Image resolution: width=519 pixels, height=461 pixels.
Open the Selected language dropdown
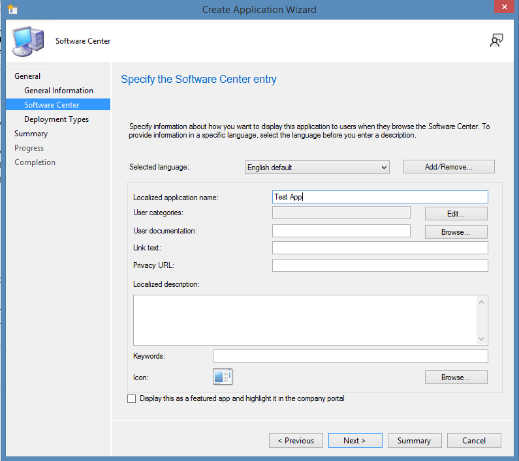[317, 168]
